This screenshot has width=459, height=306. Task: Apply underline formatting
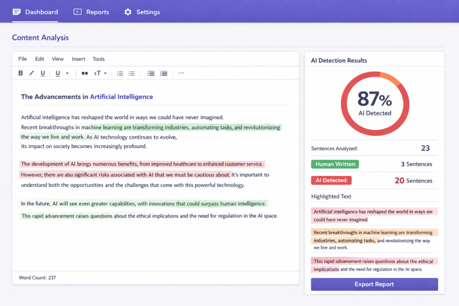[x=42, y=73]
